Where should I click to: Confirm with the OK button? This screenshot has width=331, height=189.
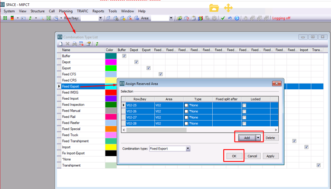[x=234, y=156]
